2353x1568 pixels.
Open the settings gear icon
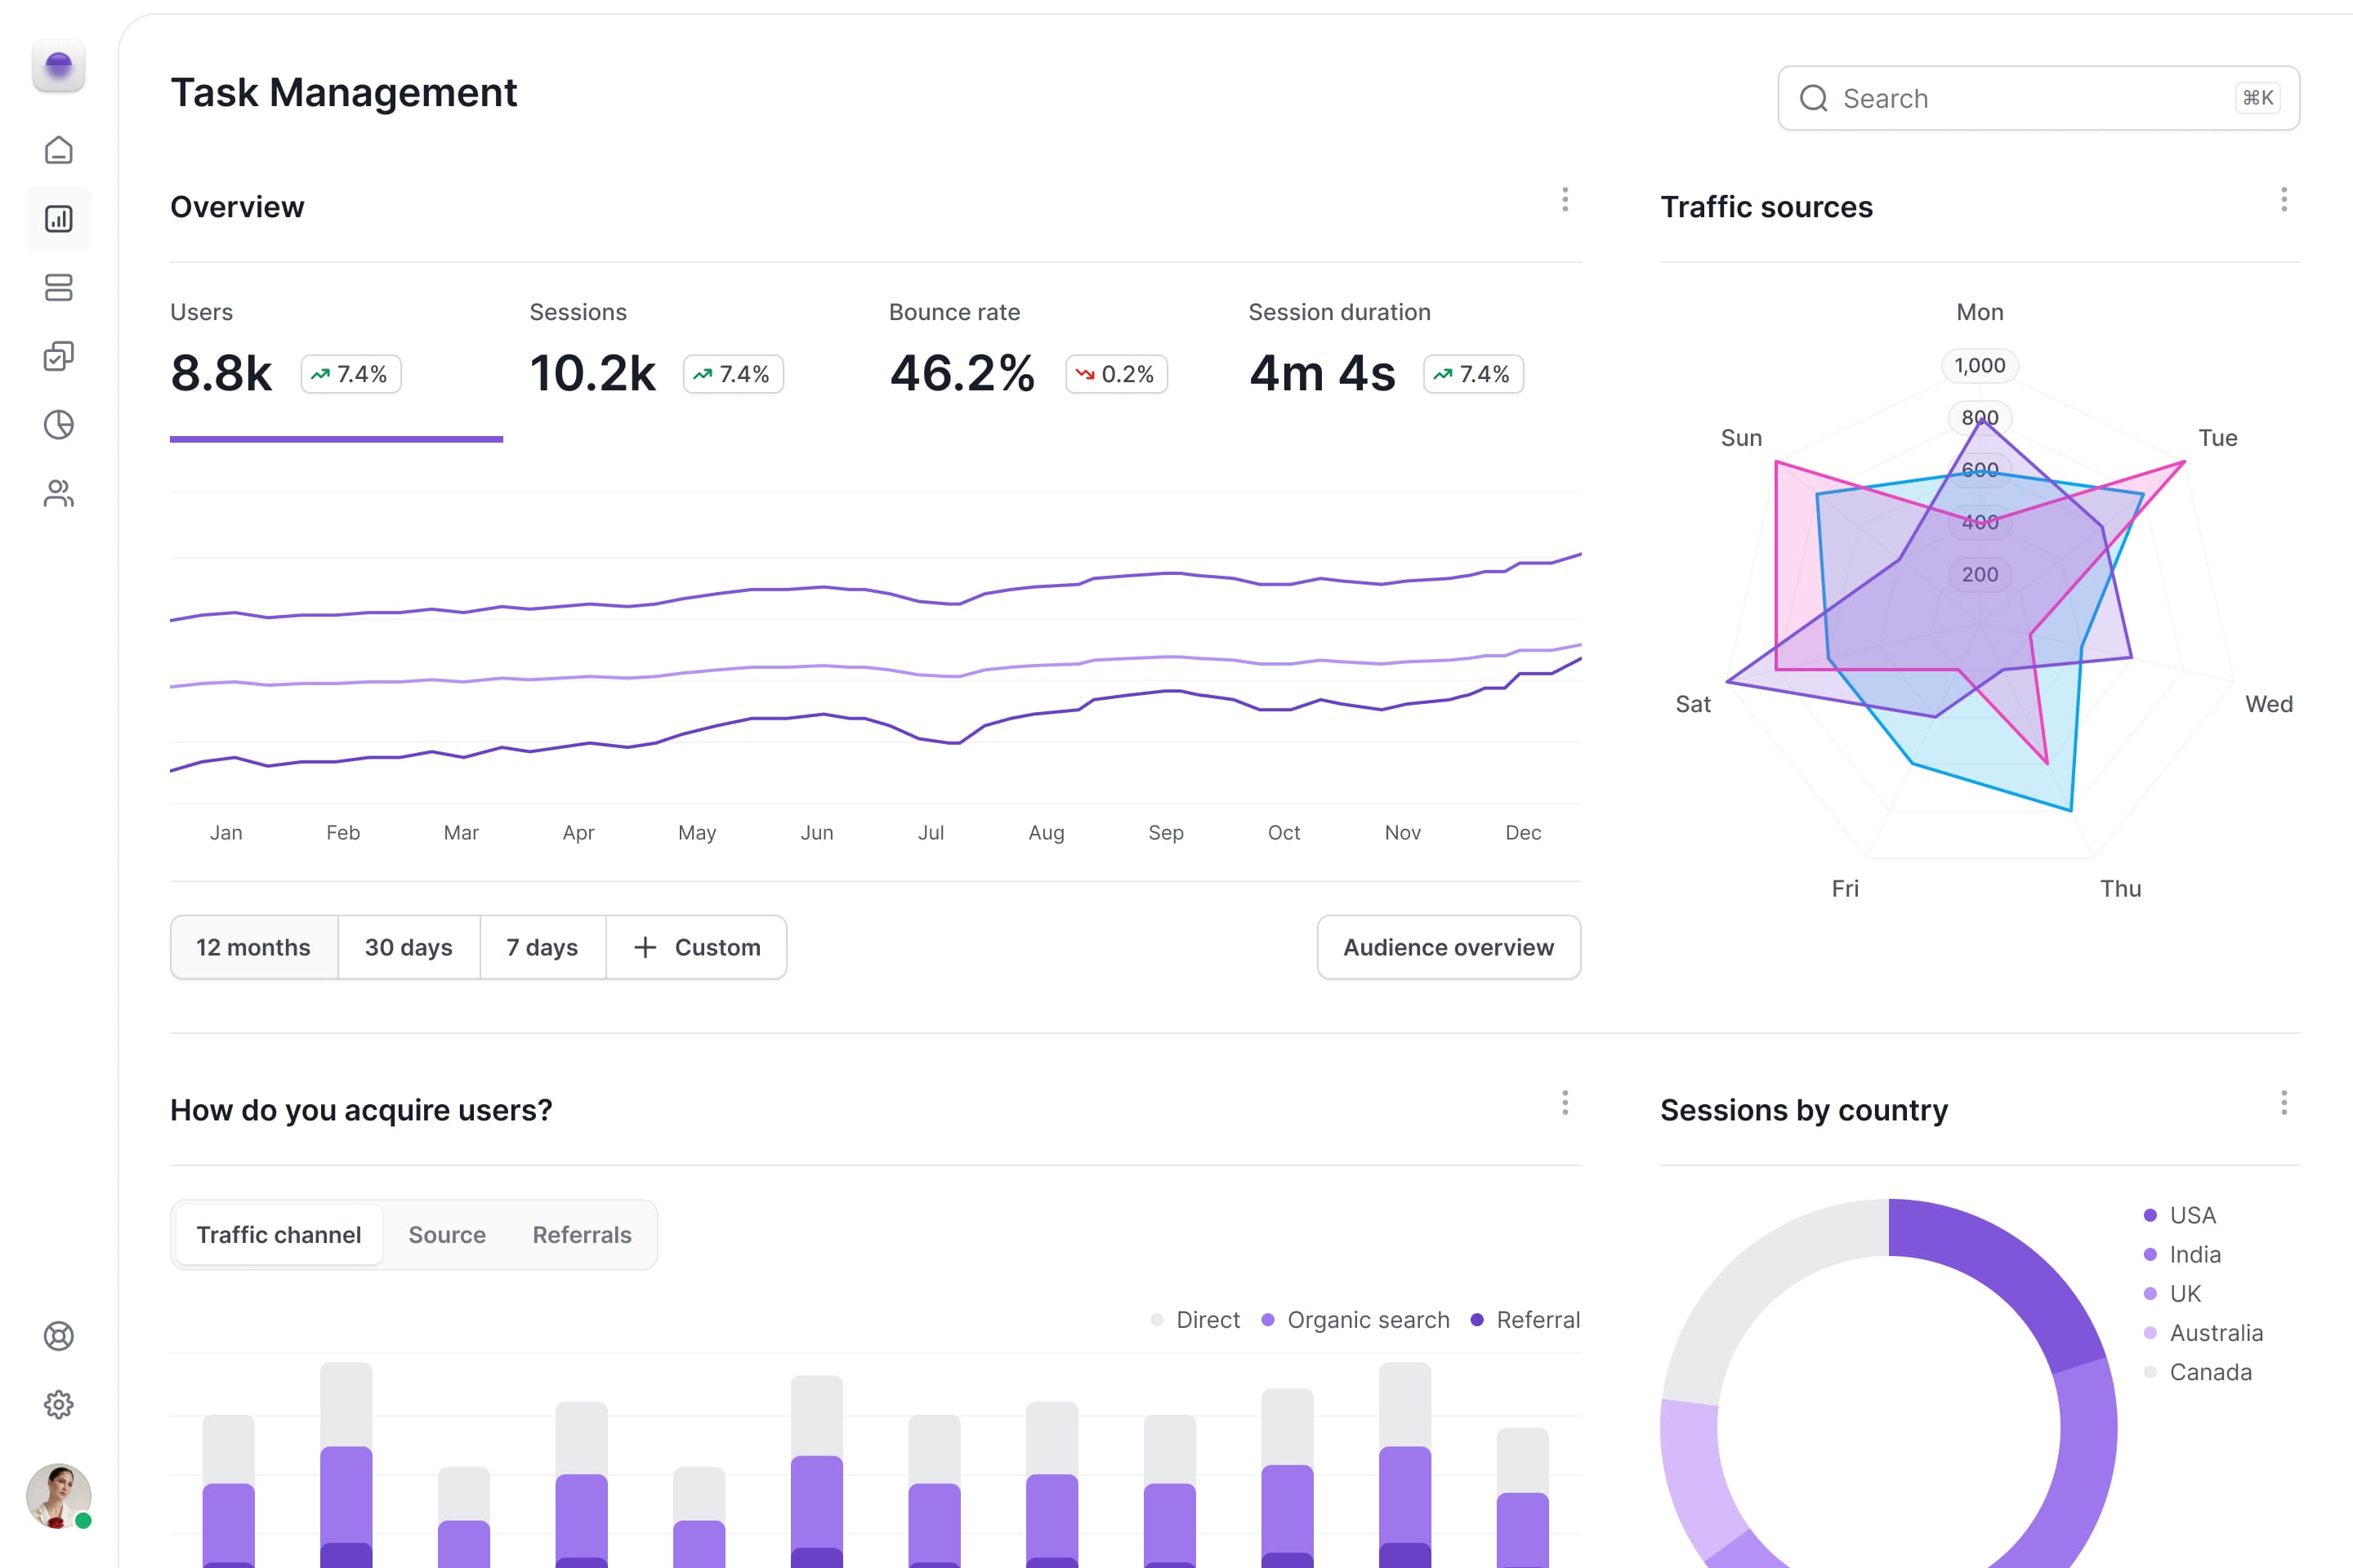(x=59, y=1405)
